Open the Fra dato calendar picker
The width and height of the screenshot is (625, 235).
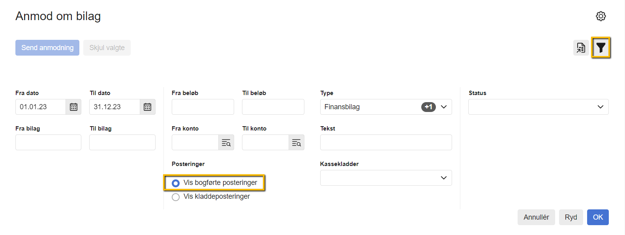[73, 107]
